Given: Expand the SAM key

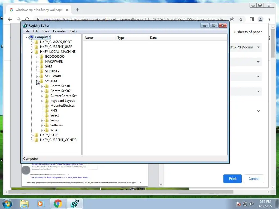Looking at the screenshot, I should 37,67.
